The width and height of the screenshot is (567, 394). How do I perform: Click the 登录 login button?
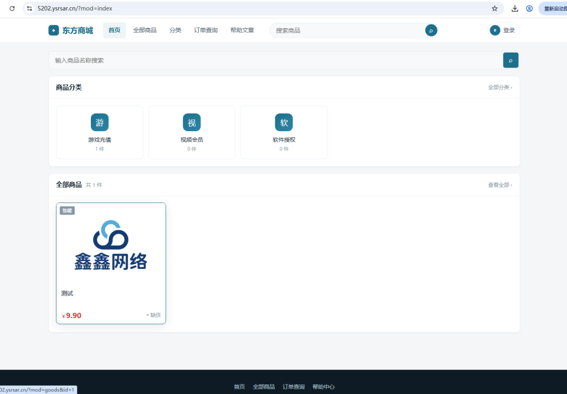504,30
